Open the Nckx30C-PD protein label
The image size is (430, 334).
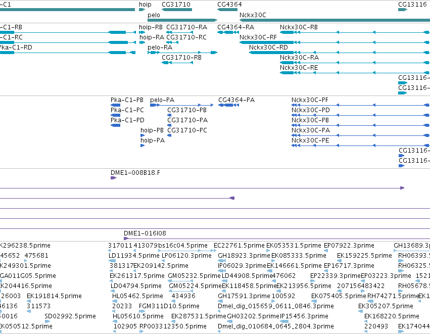tap(311, 110)
